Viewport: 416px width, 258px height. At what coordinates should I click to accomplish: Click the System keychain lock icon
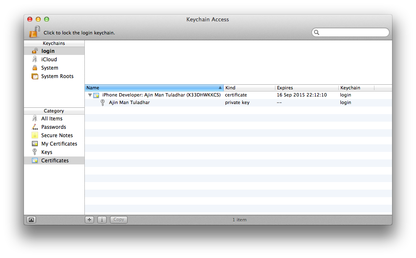pos(35,68)
